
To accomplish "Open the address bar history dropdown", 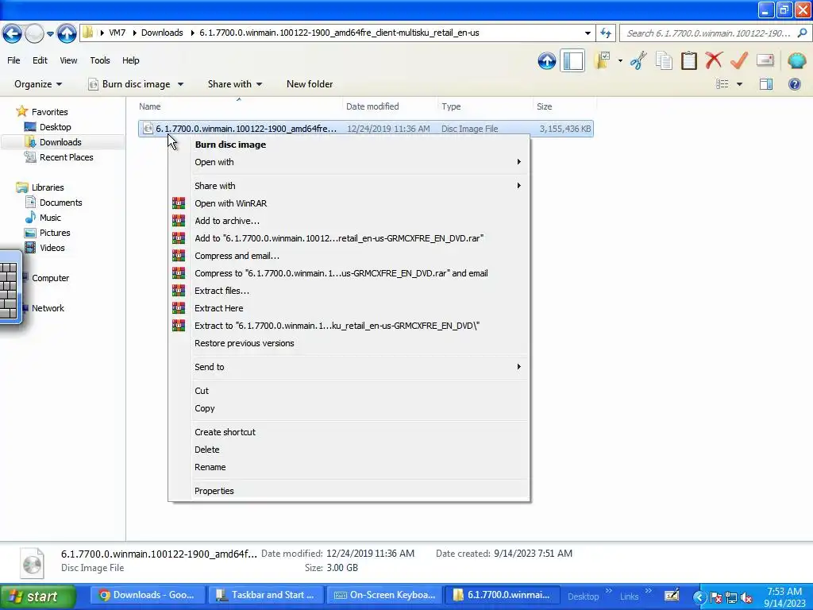I will [588, 33].
